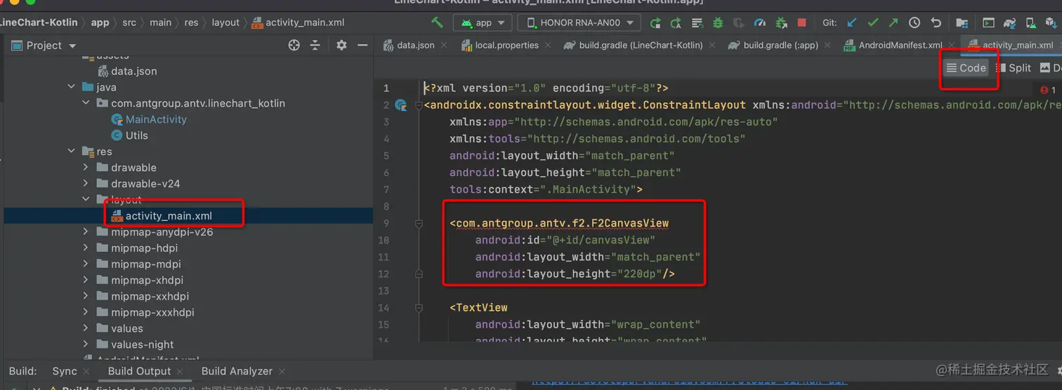Viewport: 1062px width, 390px height.
Task: Fold the TextView tag at line 14
Action: tap(419, 308)
